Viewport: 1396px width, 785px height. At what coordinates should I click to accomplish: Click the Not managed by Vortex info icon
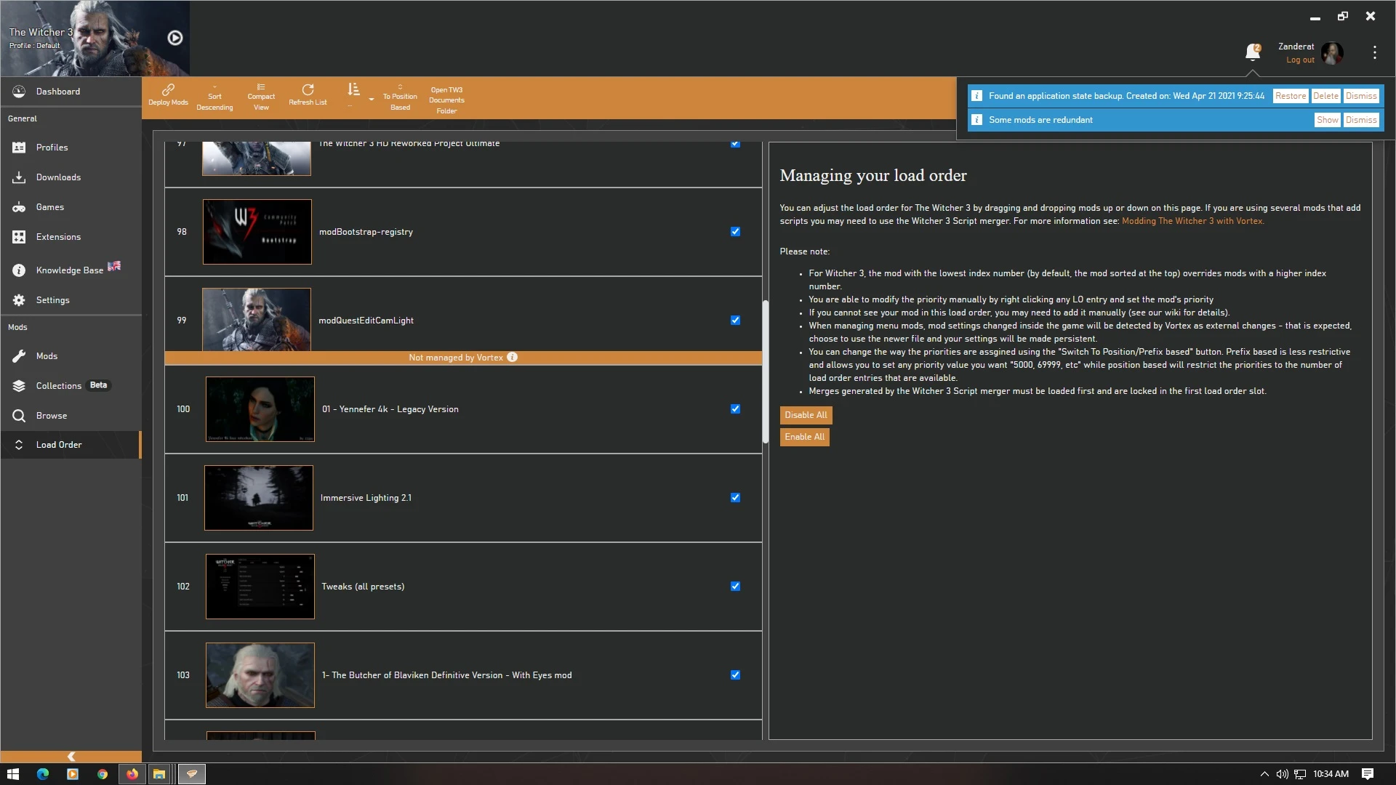point(512,358)
